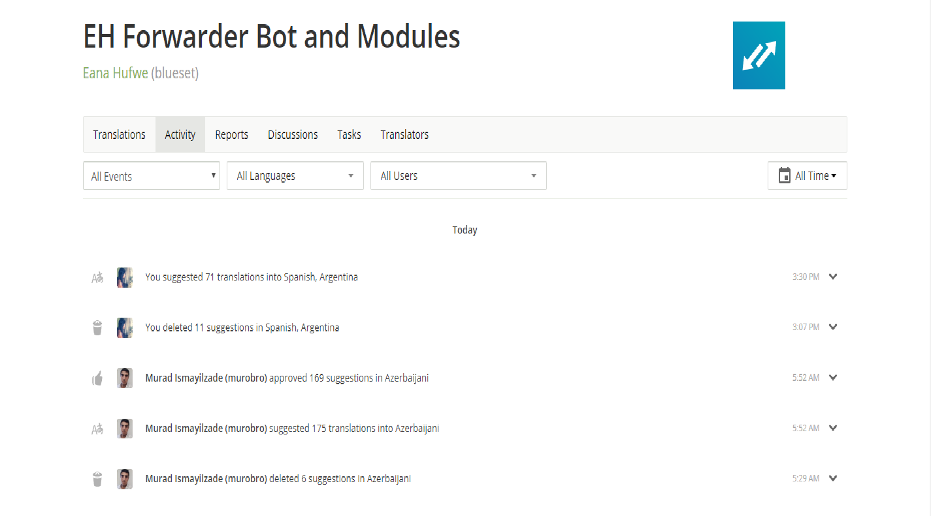Click your avatar in deleted 11 suggestions row
The height and width of the screenshot is (516, 931).
tap(125, 327)
